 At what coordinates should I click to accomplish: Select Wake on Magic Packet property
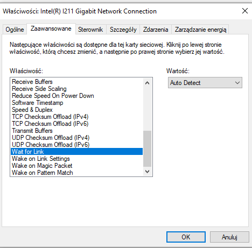[x=77, y=166]
